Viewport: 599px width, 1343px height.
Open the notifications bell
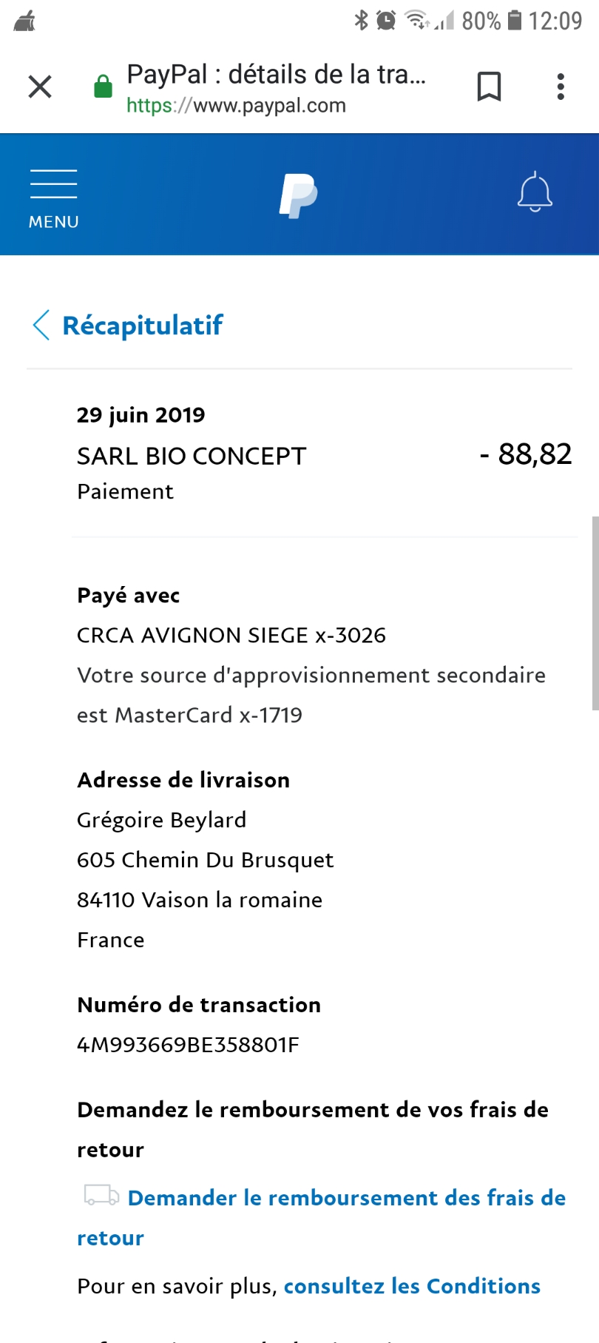[535, 193]
